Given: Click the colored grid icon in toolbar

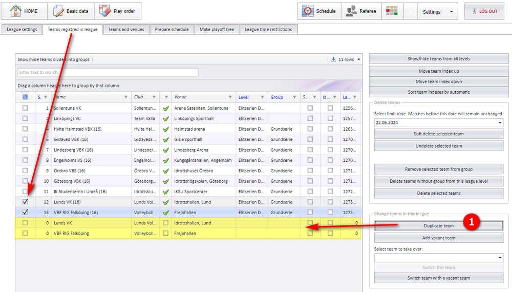Looking at the screenshot, I should tap(392, 11).
